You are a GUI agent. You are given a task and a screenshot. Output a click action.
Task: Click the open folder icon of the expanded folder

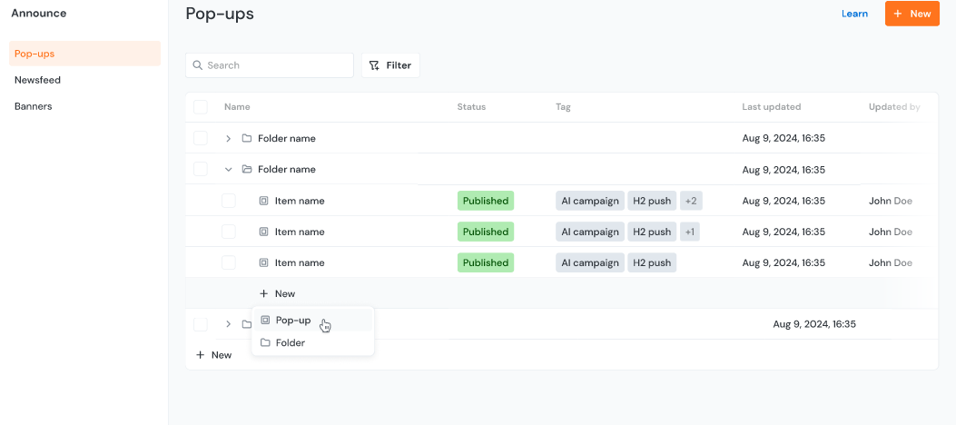[x=247, y=170]
